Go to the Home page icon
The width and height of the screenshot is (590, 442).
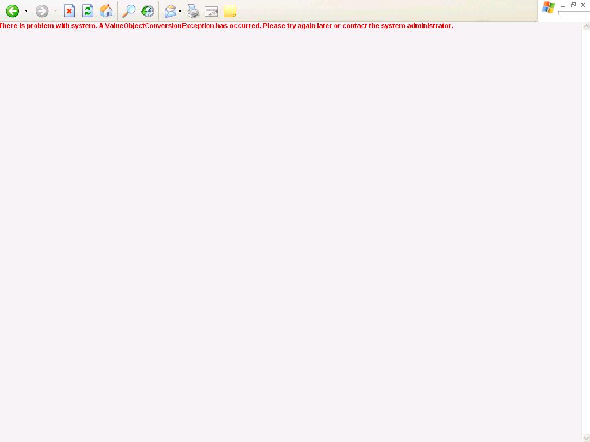coord(106,11)
